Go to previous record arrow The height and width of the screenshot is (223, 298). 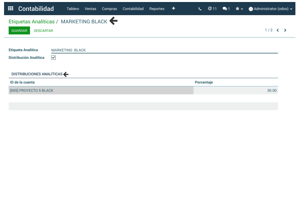tap(278, 30)
